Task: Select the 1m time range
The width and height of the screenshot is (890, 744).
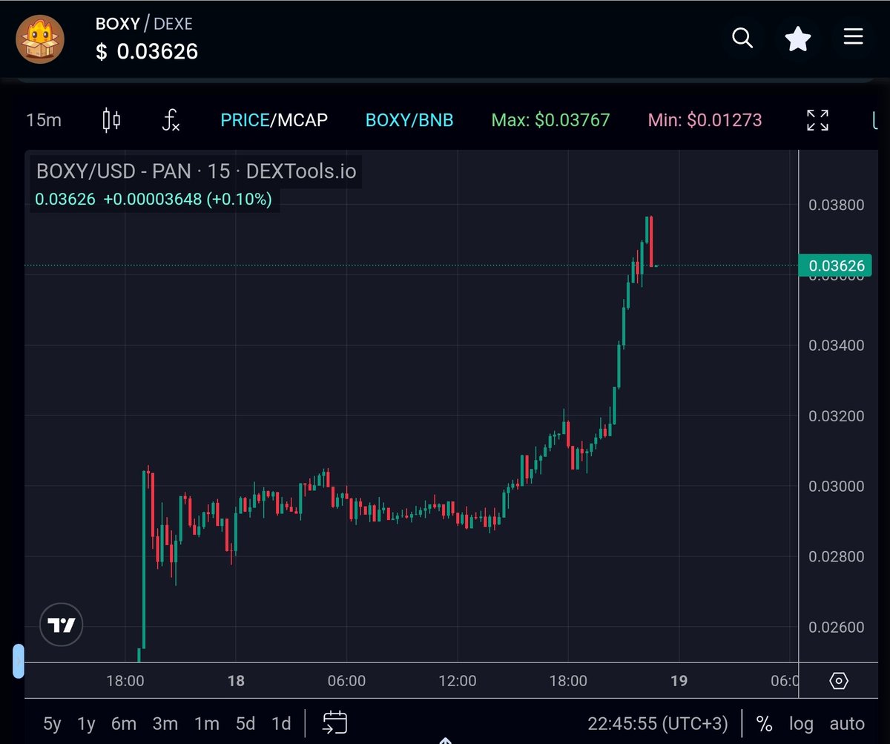Action: point(207,723)
